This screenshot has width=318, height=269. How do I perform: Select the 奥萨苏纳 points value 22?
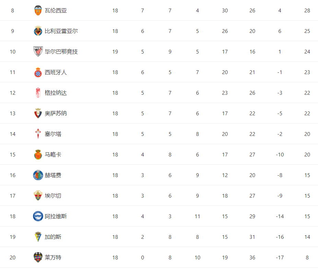307,114
